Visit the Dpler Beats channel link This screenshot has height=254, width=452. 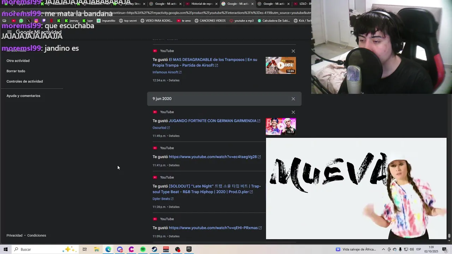pyautogui.click(x=163, y=199)
